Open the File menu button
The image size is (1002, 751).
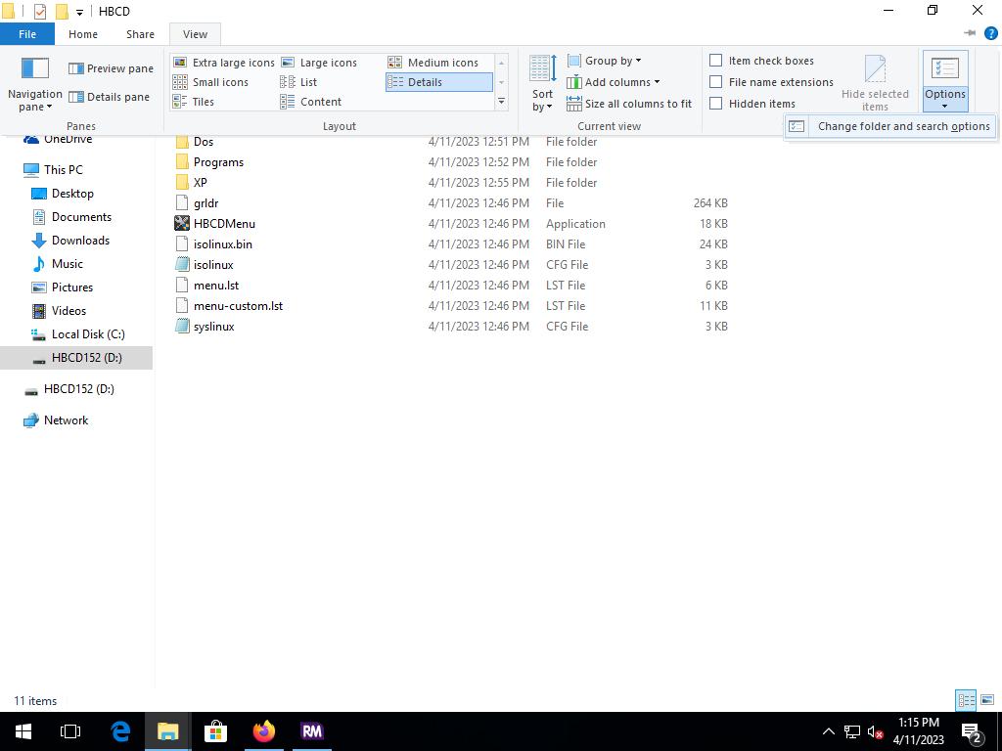point(27,34)
